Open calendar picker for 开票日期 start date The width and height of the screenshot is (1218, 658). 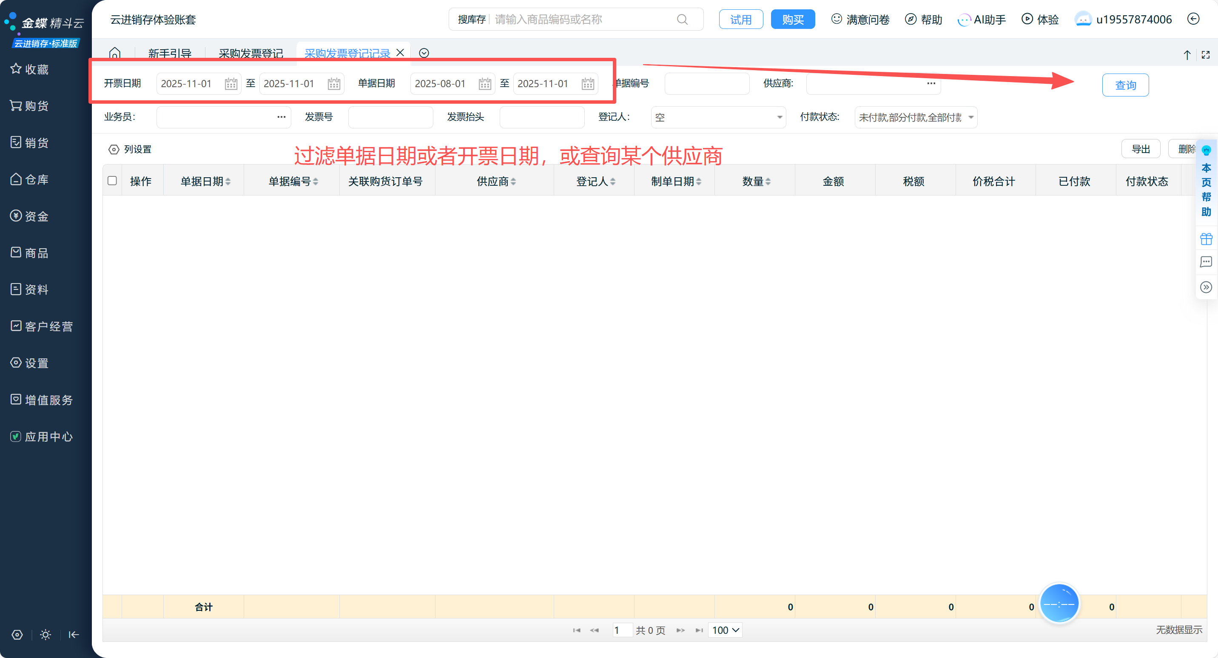pyautogui.click(x=231, y=84)
